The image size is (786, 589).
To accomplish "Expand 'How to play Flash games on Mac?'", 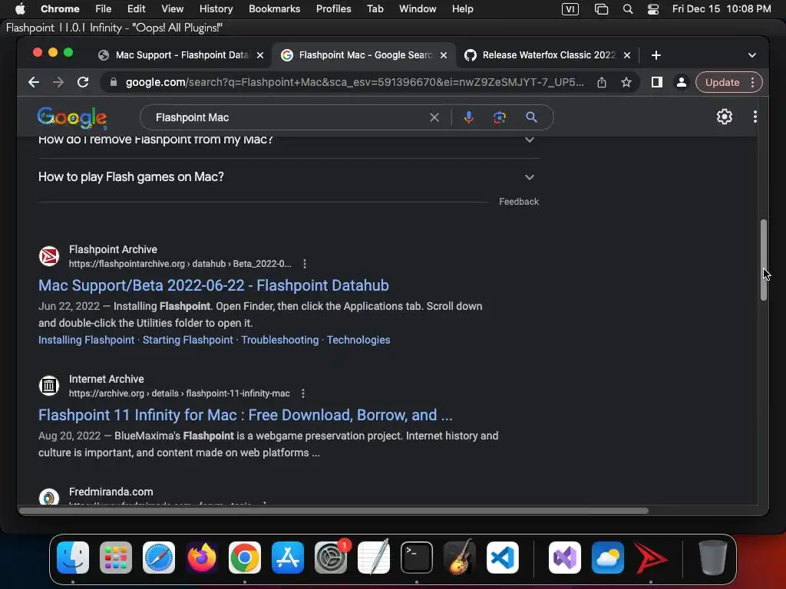I will (x=289, y=177).
